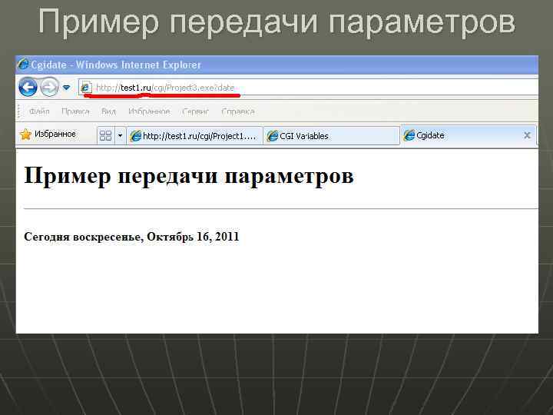This screenshot has height=415, width=553.
Task: Click the page icon in address bar
Action: pyautogui.click(x=86, y=87)
